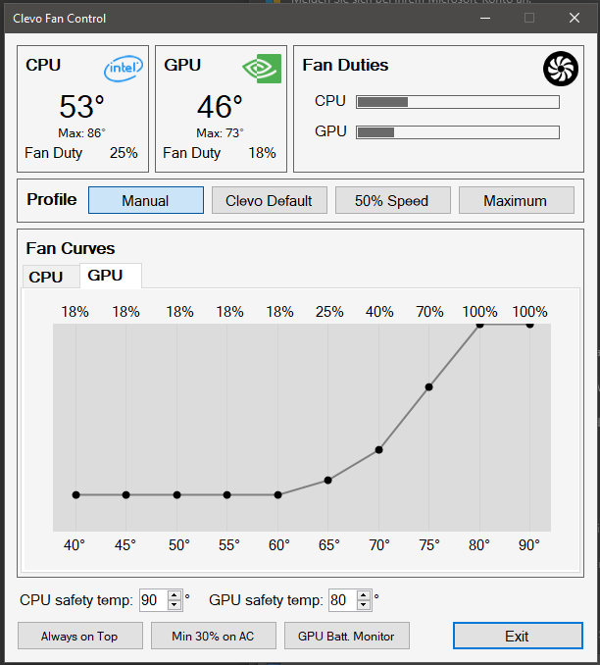Click the CPU fan duty progress bar

457,101
